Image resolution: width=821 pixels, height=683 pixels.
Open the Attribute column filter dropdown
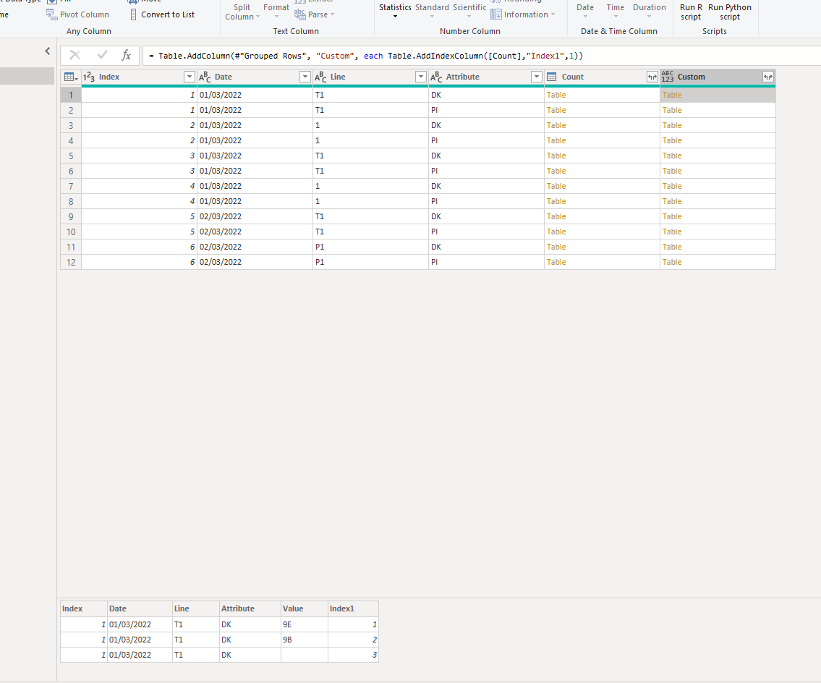click(536, 77)
